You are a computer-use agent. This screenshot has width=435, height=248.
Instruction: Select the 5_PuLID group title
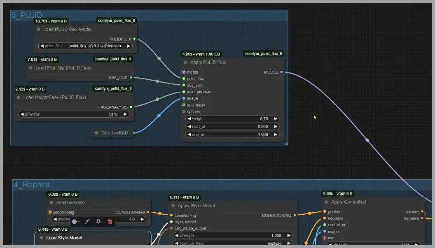[27, 15]
